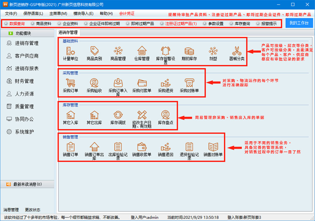Switch to the 进销存管理 tab
The image size is (315, 221).
tap(68, 32)
